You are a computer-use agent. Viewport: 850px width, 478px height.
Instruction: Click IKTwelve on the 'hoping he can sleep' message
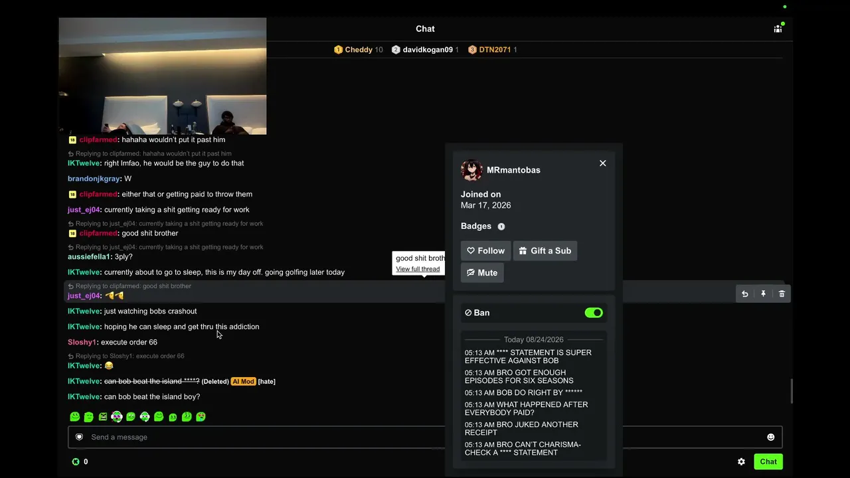click(x=84, y=327)
